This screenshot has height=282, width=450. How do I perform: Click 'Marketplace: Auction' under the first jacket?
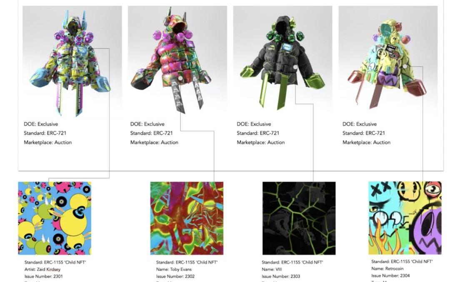[47, 142]
